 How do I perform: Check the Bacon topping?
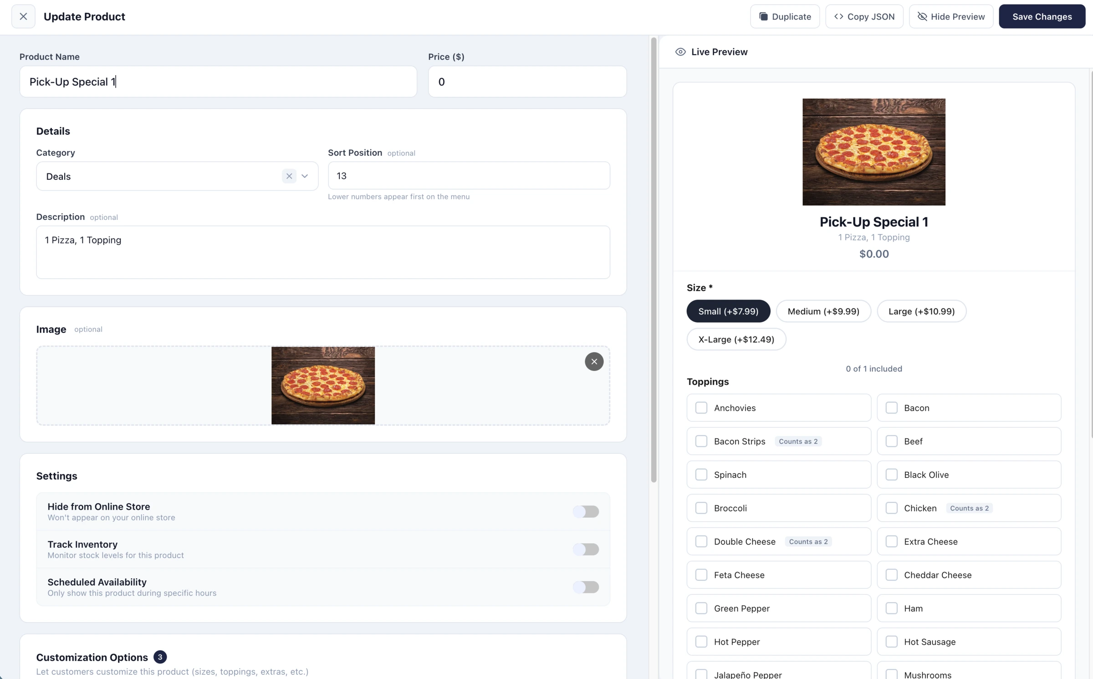pyautogui.click(x=891, y=408)
